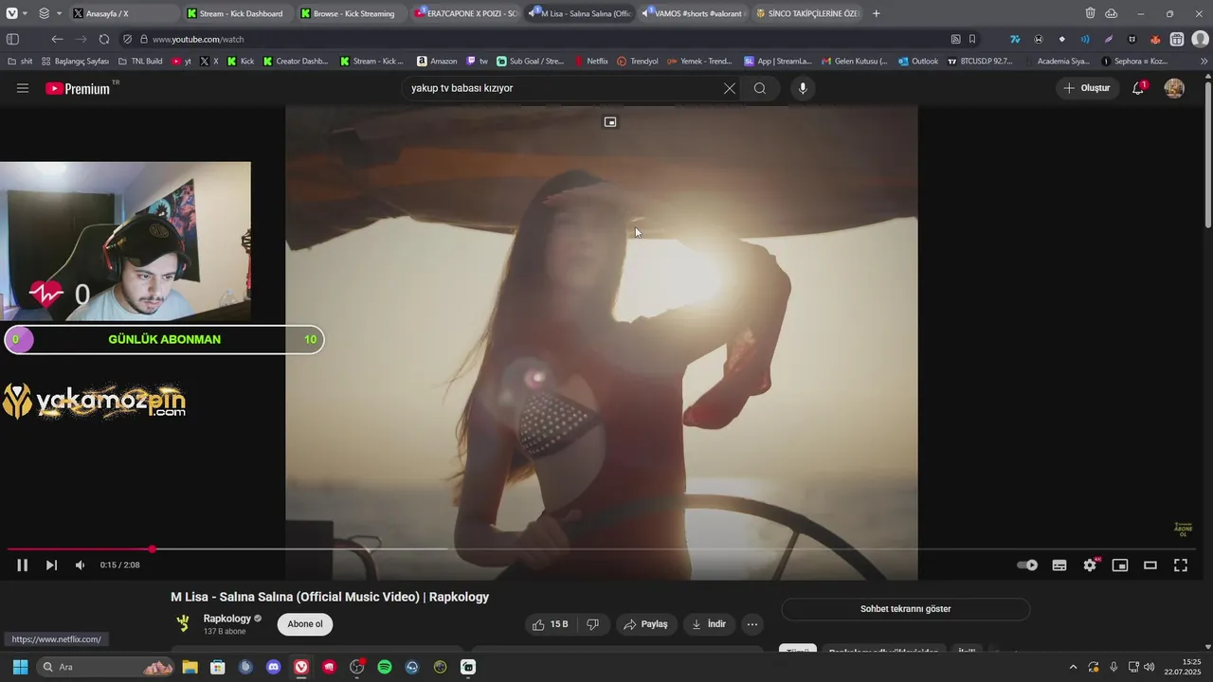Show more bookmarks with the chevron
1213x682 pixels.
(x=1204, y=61)
